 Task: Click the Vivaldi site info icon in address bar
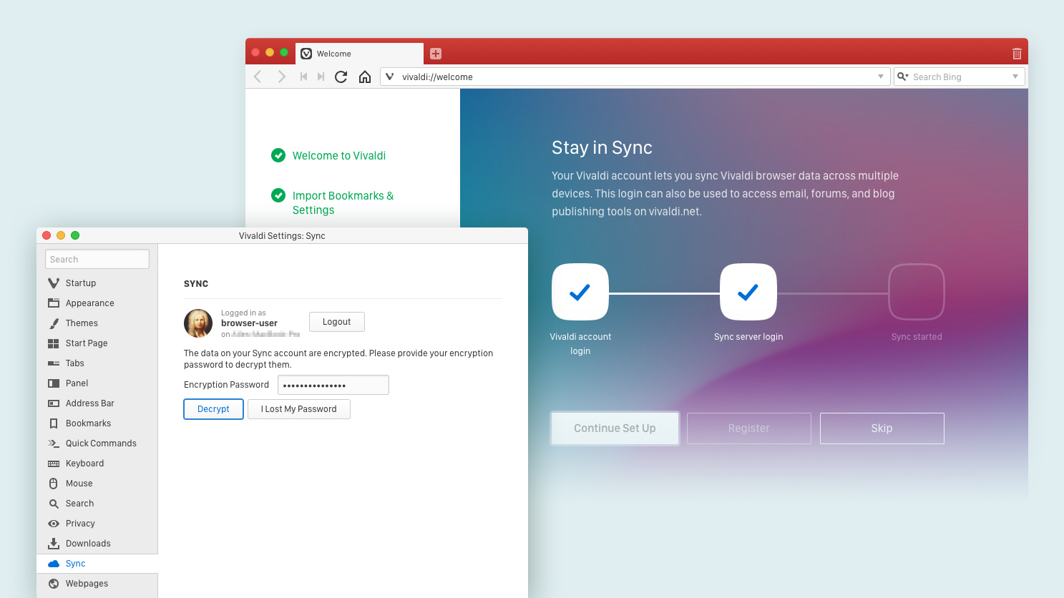click(x=389, y=77)
